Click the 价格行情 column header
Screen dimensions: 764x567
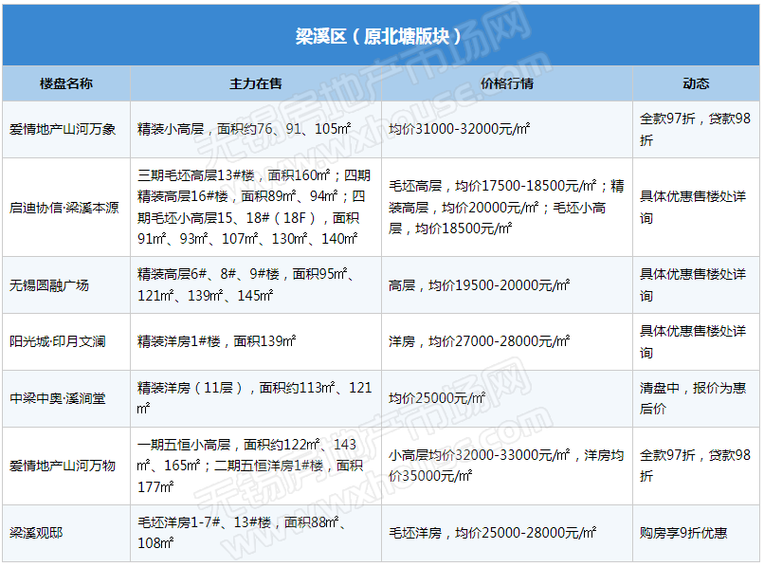pos(507,83)
